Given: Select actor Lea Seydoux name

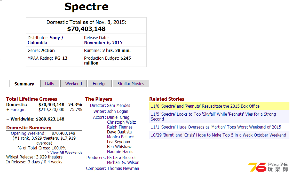Looking at the screenshot, I should [119, 142].
